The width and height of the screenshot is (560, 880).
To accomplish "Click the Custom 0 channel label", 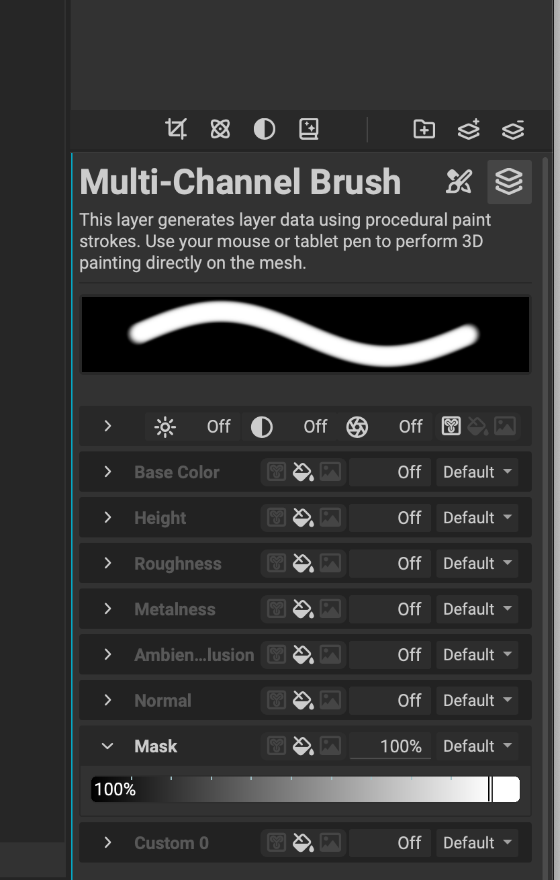I will click(x=171, y=843).
